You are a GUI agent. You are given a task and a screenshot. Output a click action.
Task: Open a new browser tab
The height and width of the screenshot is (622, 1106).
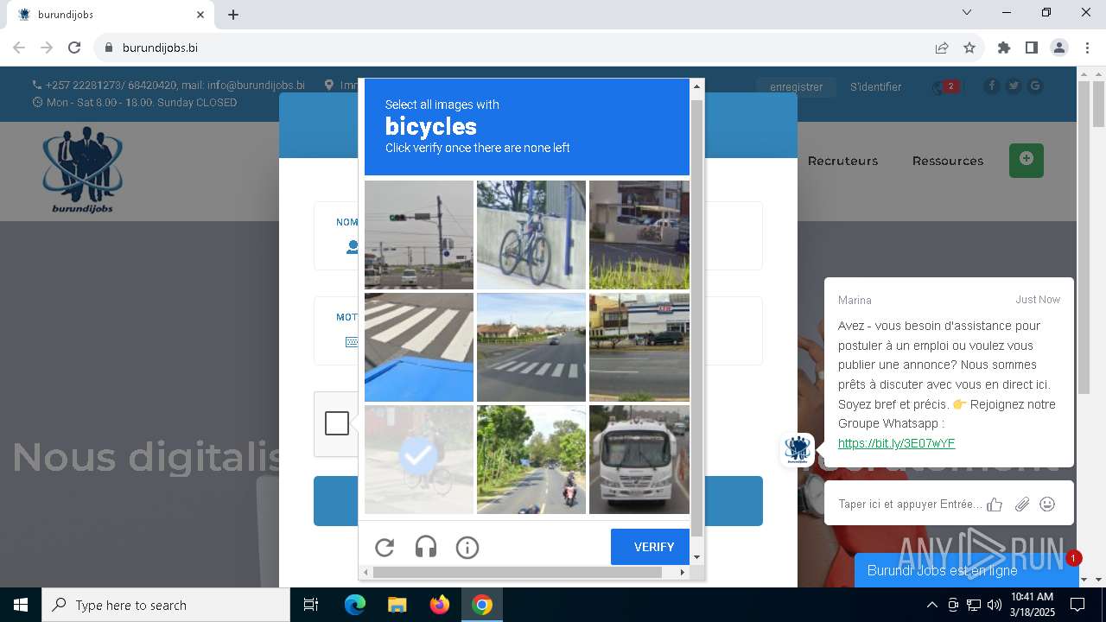coord(233,15)
